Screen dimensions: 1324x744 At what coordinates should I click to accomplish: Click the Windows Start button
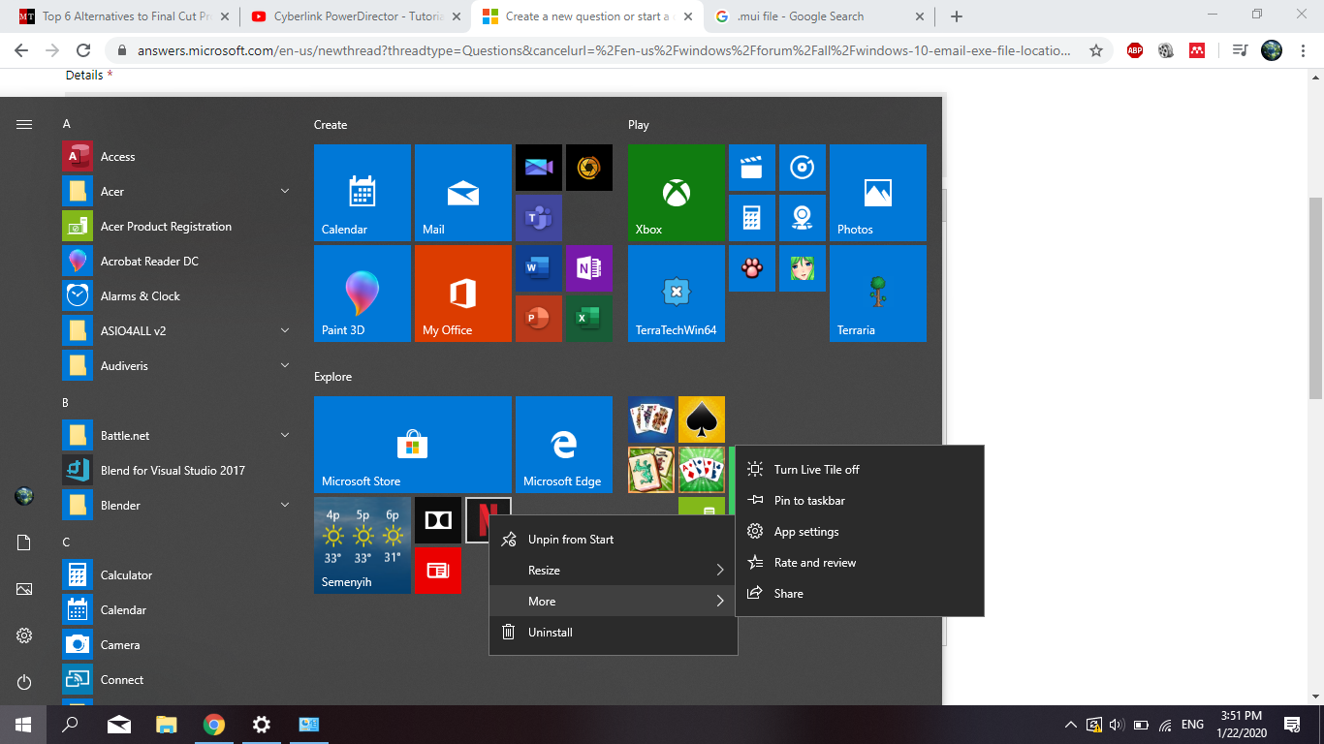(23, 725)
